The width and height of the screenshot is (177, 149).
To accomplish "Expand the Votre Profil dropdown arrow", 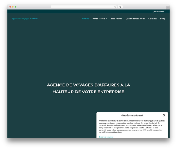I will click(x=107, y=19).
